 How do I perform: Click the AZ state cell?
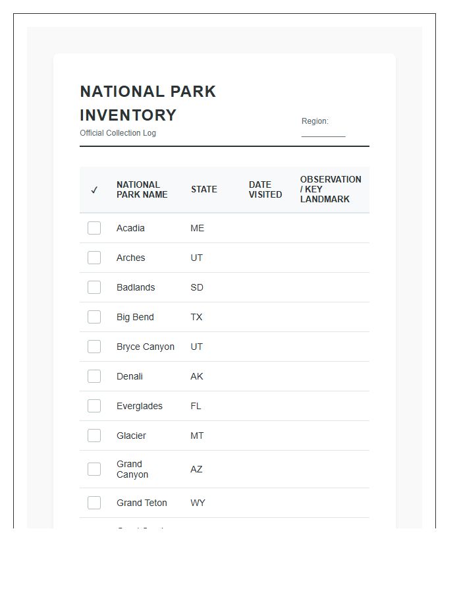click(196, 469)
